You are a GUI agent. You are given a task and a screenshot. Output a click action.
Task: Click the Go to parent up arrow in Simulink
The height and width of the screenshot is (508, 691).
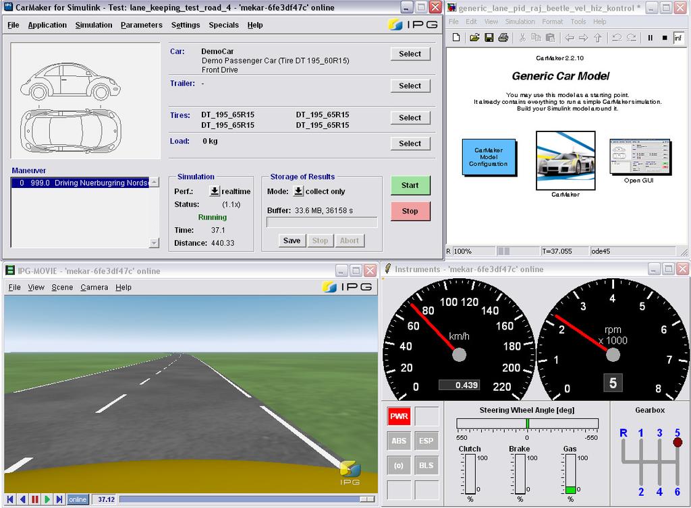point(598,38)
